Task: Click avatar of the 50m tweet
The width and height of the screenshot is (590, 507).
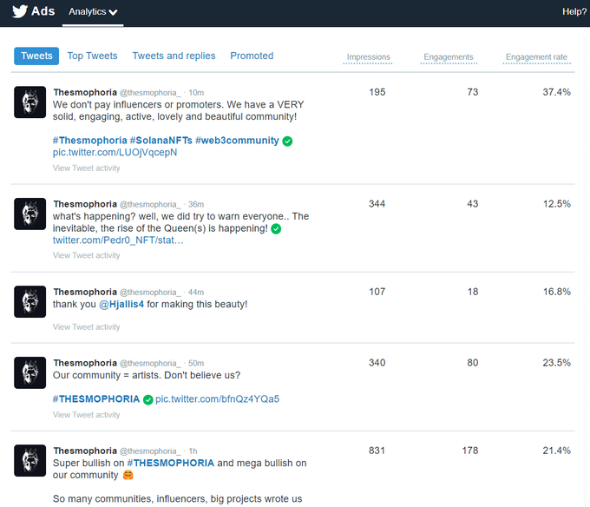Action: pyautogui.click(x=30, y=372)
